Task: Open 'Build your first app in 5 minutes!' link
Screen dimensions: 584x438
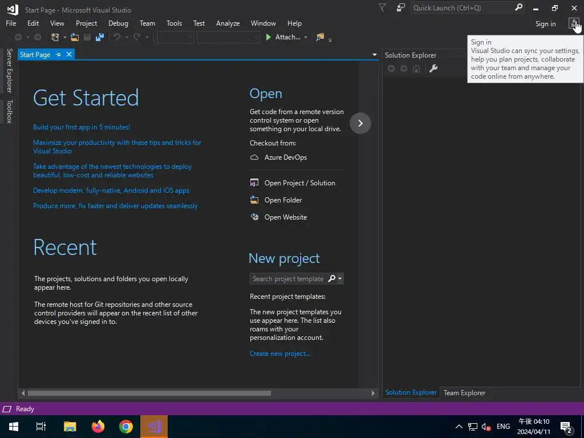Action: point(81,127)
